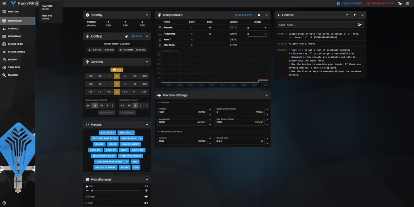Open Machine page in sidebar
414x207 pixels.
pyautogui.click(x=17, y=75)
